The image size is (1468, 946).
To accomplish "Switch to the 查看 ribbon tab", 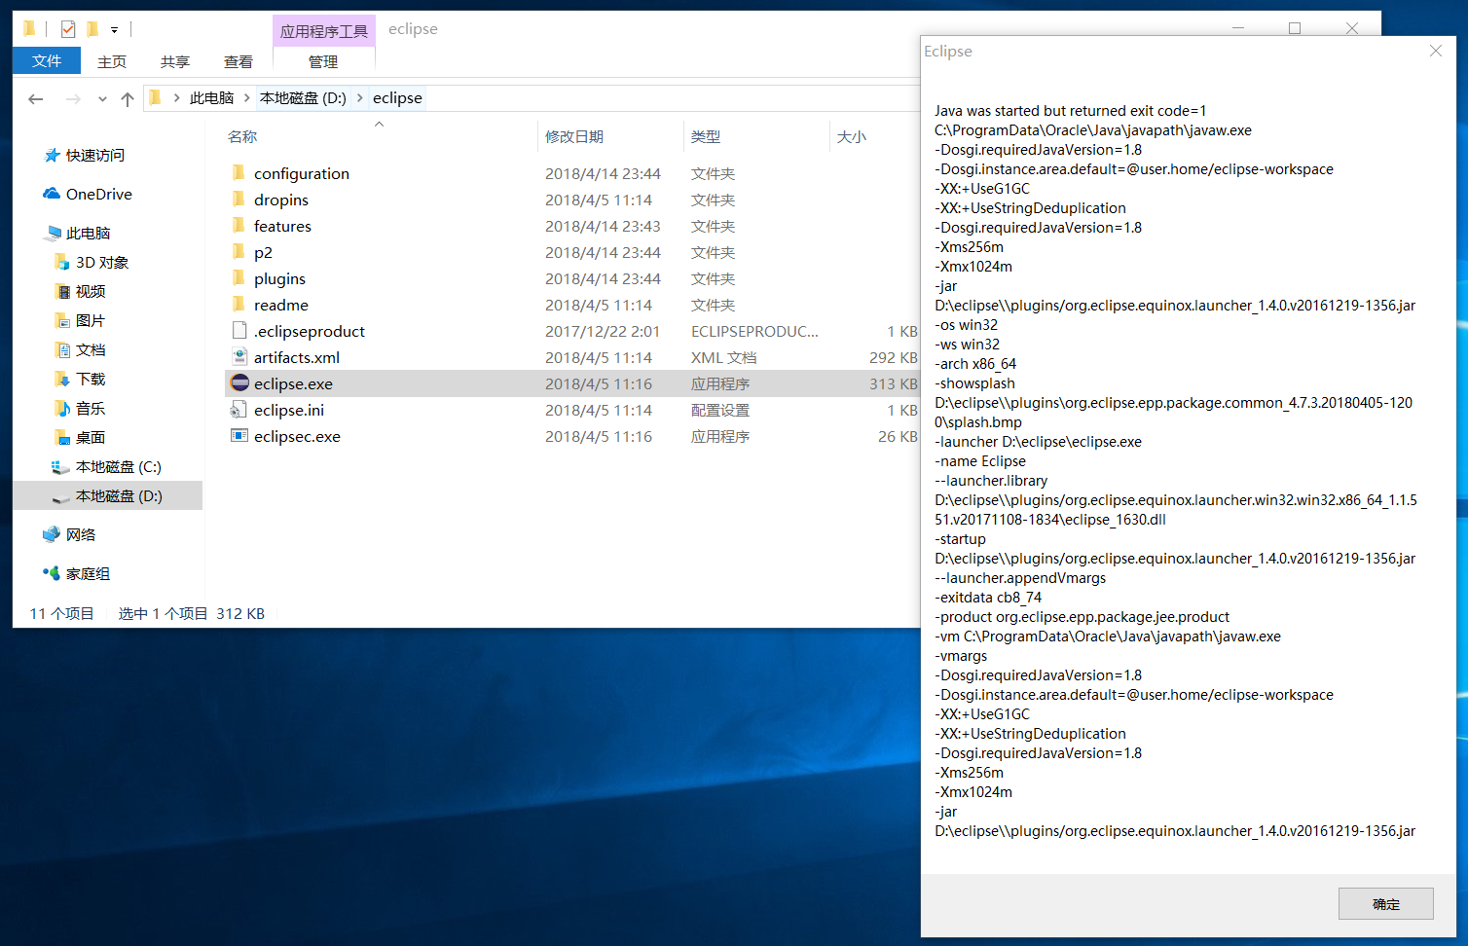I will pos(239,61).
